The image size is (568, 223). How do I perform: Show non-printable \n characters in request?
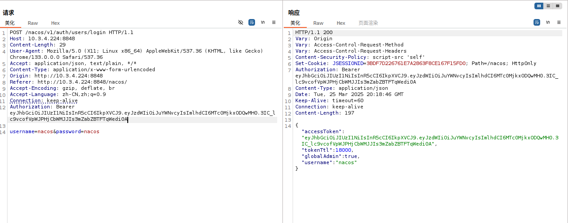(x=263, y=22)
